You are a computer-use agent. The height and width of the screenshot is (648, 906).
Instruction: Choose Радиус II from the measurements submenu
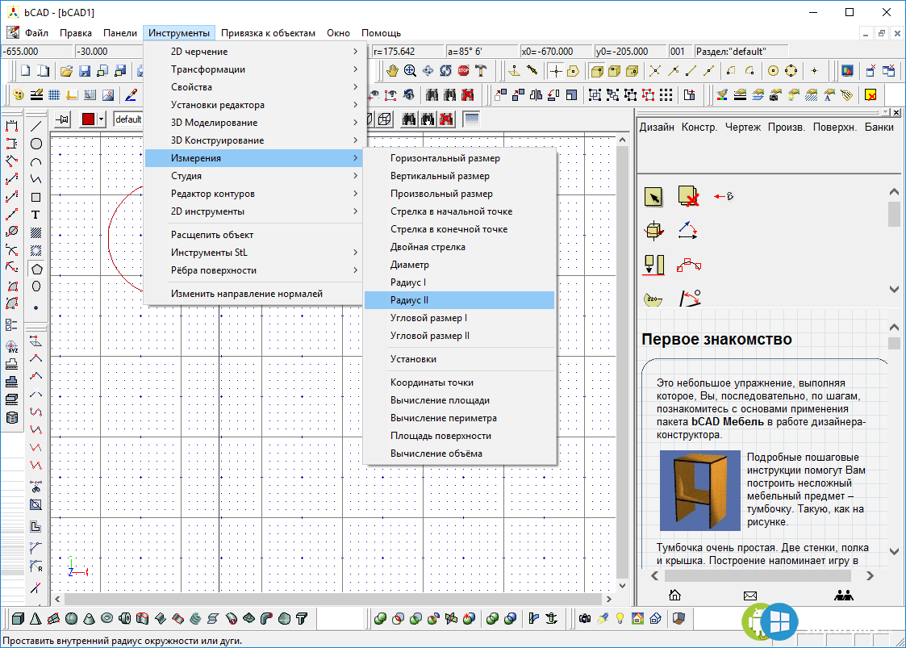(x=459, y=300)
